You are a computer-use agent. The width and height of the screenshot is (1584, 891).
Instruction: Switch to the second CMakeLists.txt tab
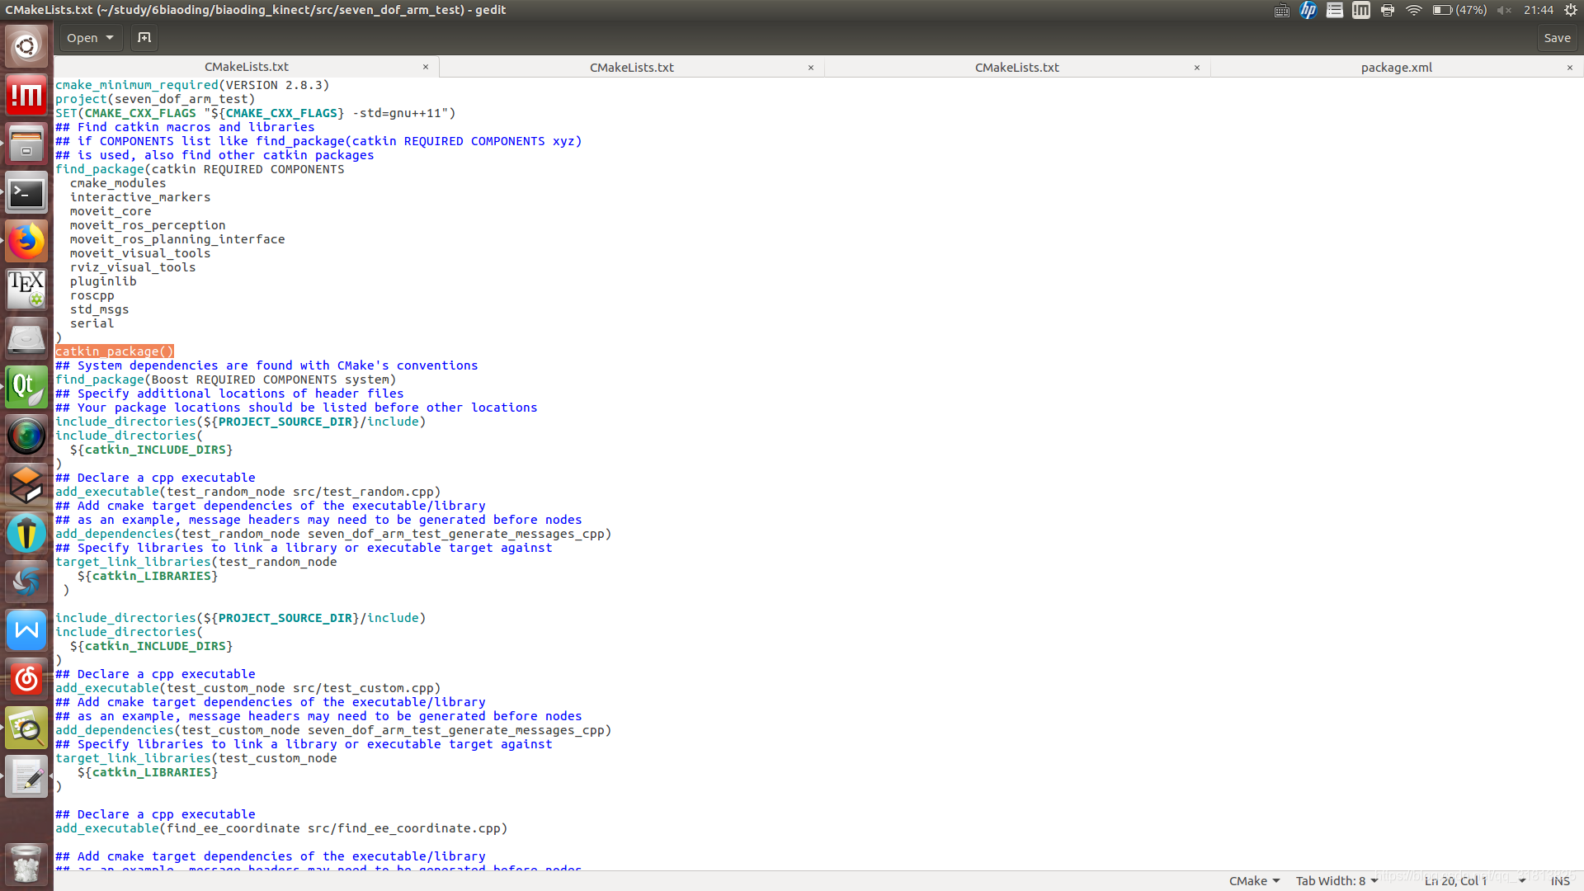[631, 68]
